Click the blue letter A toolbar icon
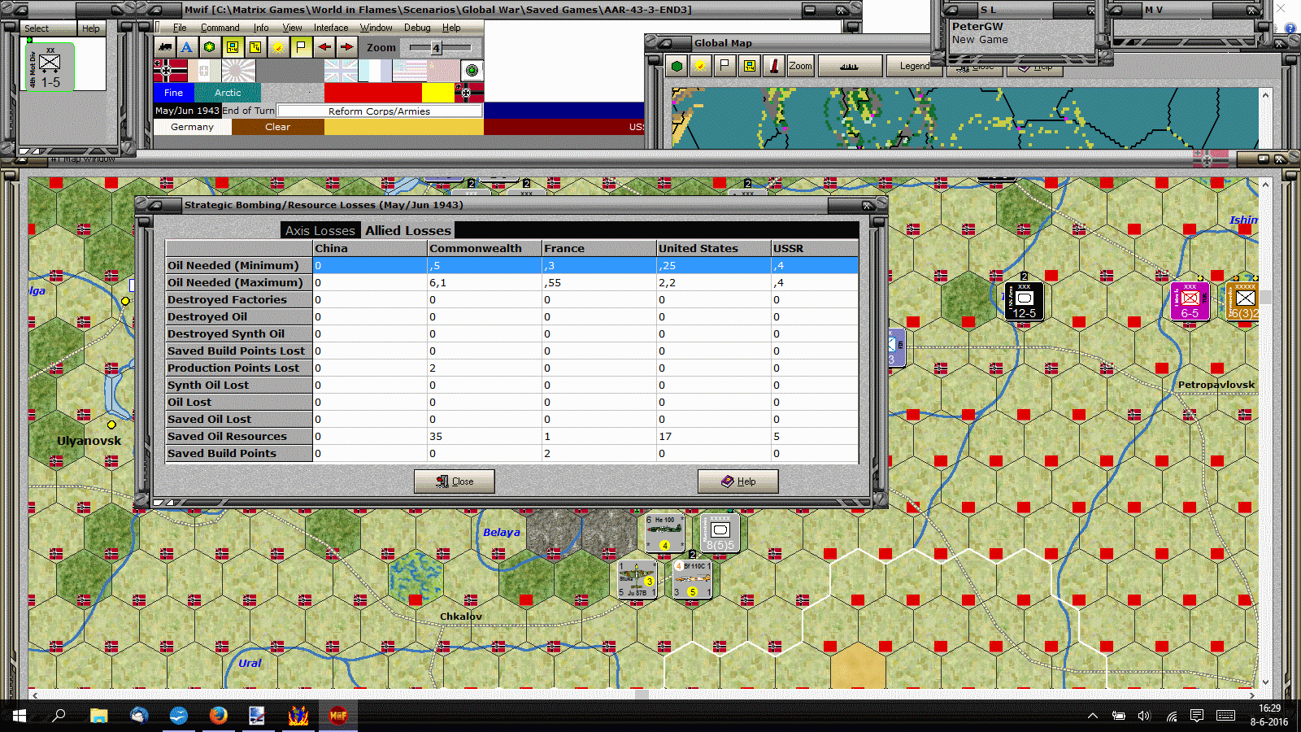Viewport: 1301px width, 732px height. tap(187, 47)
